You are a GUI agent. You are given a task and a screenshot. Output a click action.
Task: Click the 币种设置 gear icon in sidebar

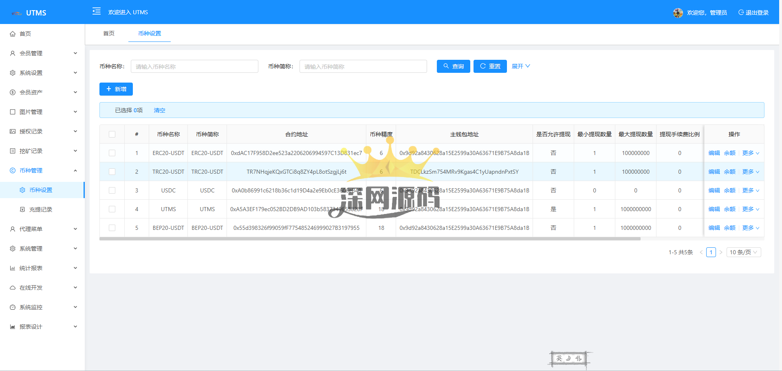point(22,190)
